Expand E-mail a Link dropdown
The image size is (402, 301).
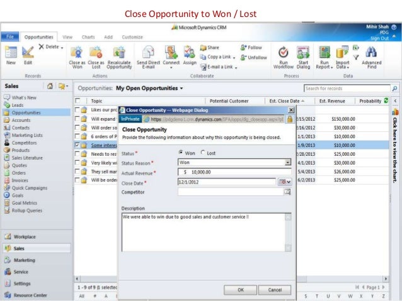[236, 68]
